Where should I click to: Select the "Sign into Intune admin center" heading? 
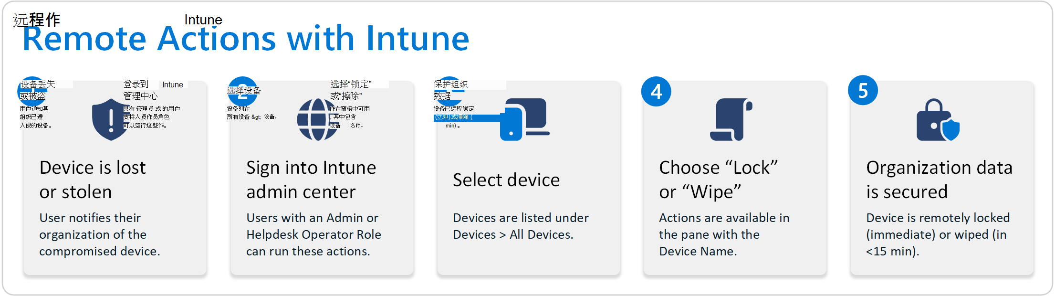311,180
